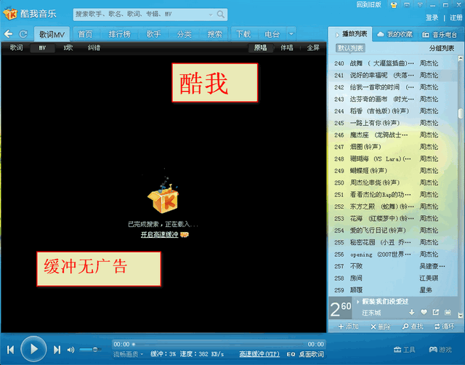Image resolution: width=465 pixels, height=365 pixels.
Task: Open the skin shirt icon
Action: [x=394, y=5]
